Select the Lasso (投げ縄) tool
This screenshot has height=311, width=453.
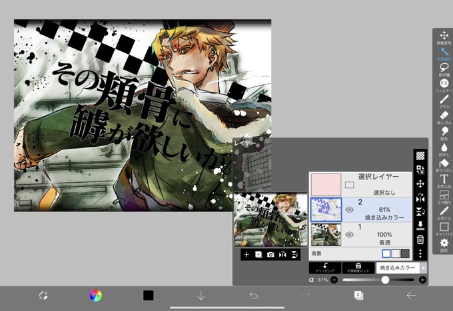click(x=444, y=70)
